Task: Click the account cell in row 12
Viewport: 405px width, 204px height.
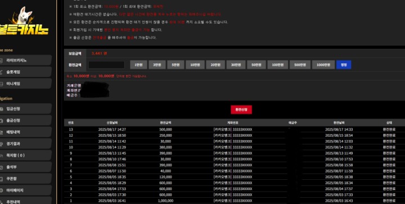Action: (233, 135)
